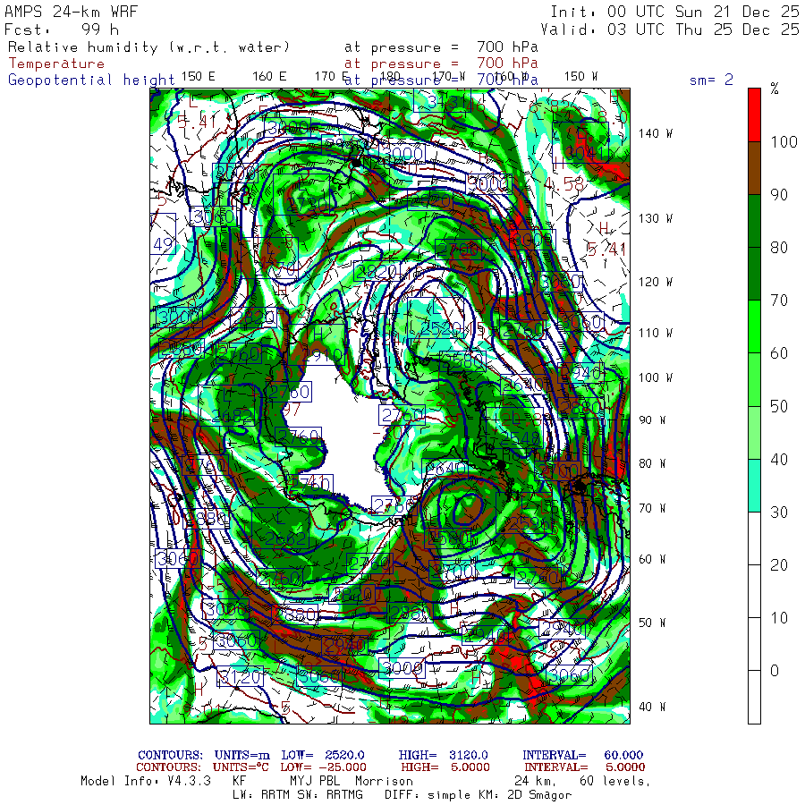Click the blue 'LOW= 2520.0' contour info
The width and height of the screenshot is (805, 805).
[x=323, y=755]
